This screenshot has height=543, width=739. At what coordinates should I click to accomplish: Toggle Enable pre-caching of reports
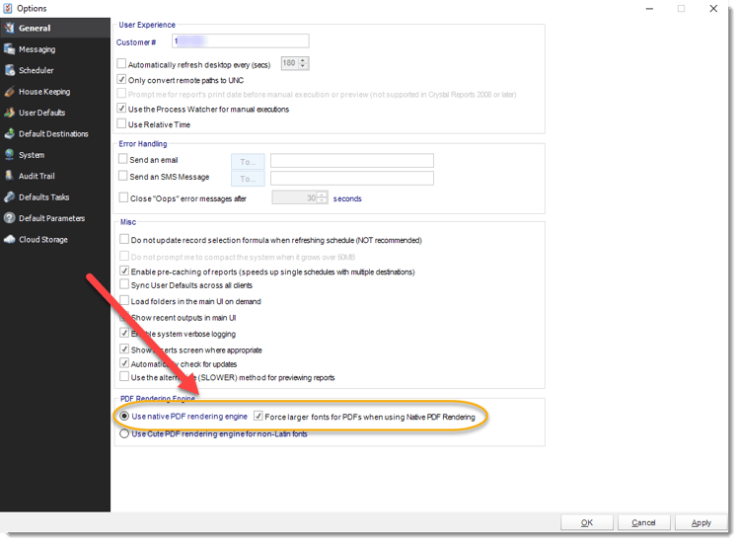(x=124, y=271)
